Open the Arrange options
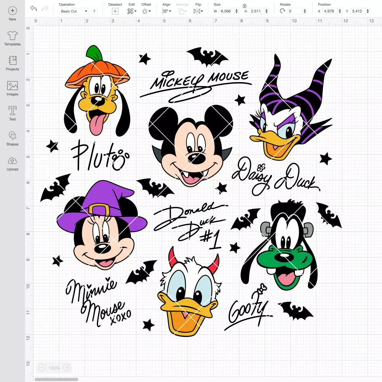 tap(181, 11)
